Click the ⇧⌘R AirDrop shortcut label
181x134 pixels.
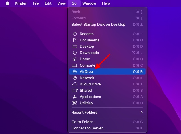click(138, 72)
